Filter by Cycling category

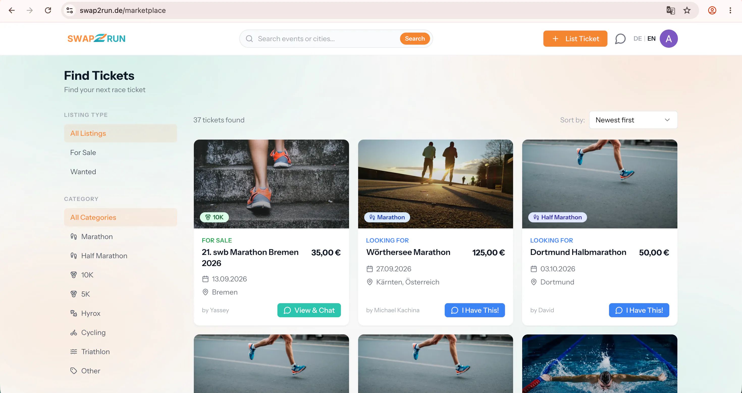[x=120, y=332]
